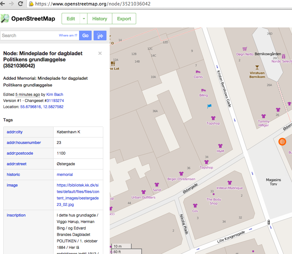
Task: Click the 'Bernikowgården' map label
Action: [268, 54]
